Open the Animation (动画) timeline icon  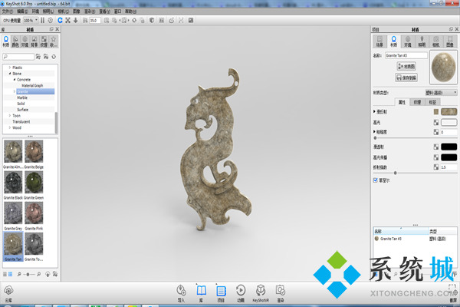coord(241,292)
